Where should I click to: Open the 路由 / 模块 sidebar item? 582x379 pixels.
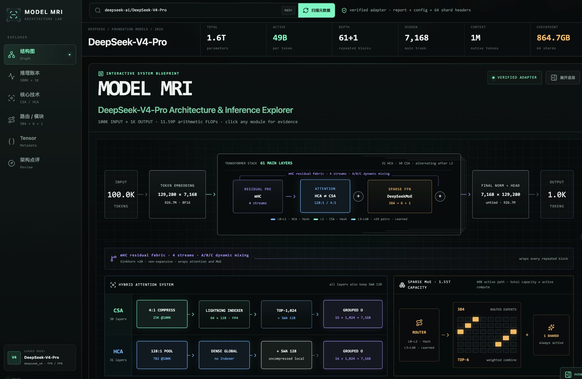(x=40, y=120)
